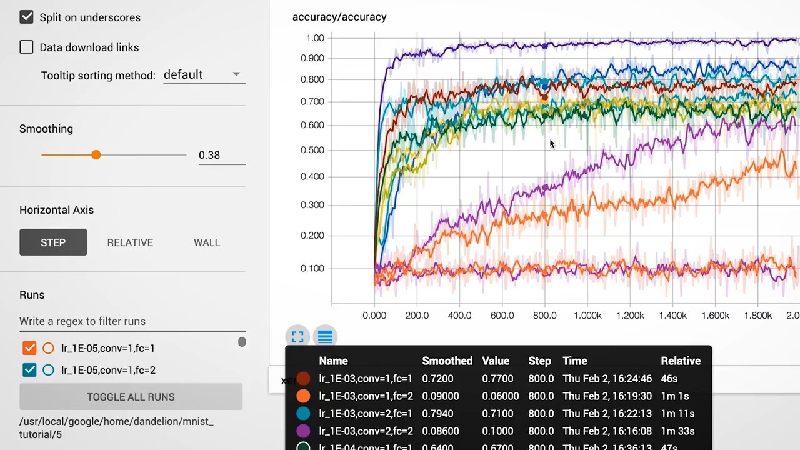800x450 pixels.
Task: Switch horizontal axis to RELATIVE
Action: [130, 242]
